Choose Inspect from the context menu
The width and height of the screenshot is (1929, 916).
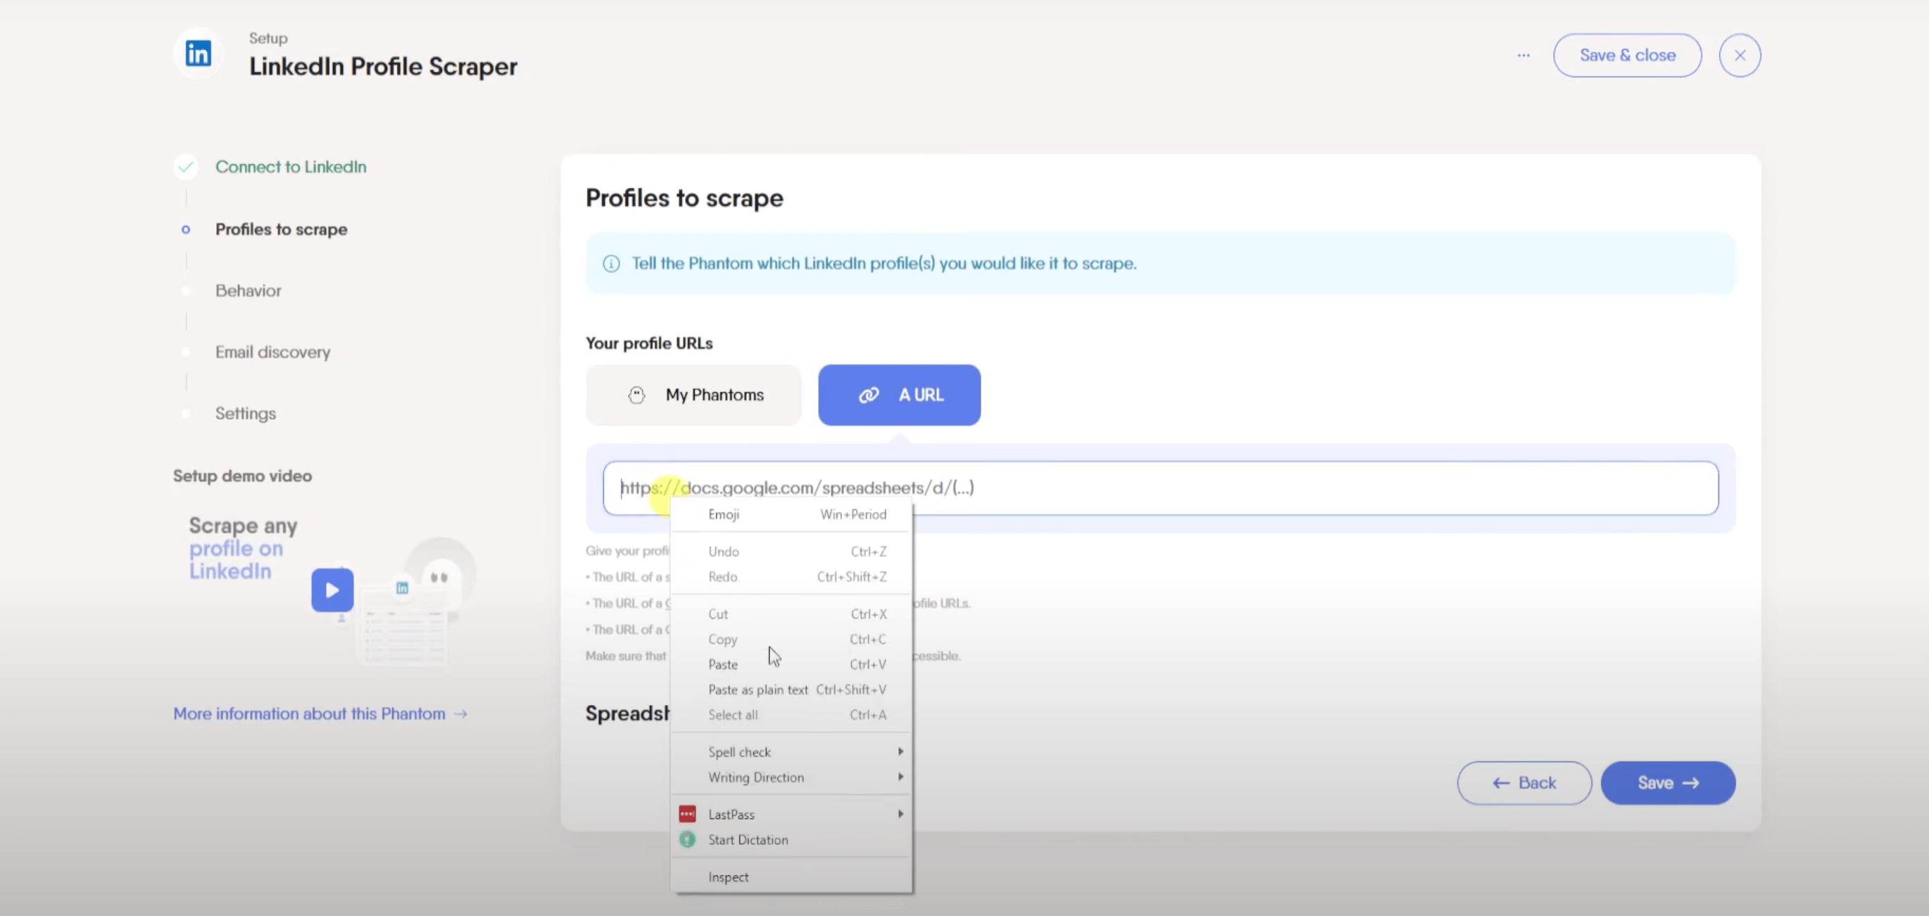[729, 877]
